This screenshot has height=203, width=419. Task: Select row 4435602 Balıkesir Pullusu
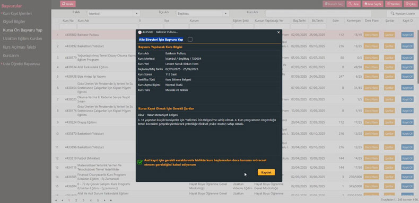(93, 35)
